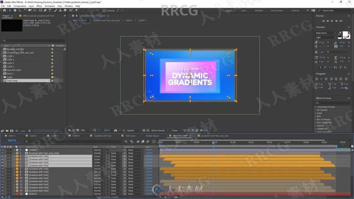
Task: Click the Home icon in toolbar
Action: [x=4, y=10]
